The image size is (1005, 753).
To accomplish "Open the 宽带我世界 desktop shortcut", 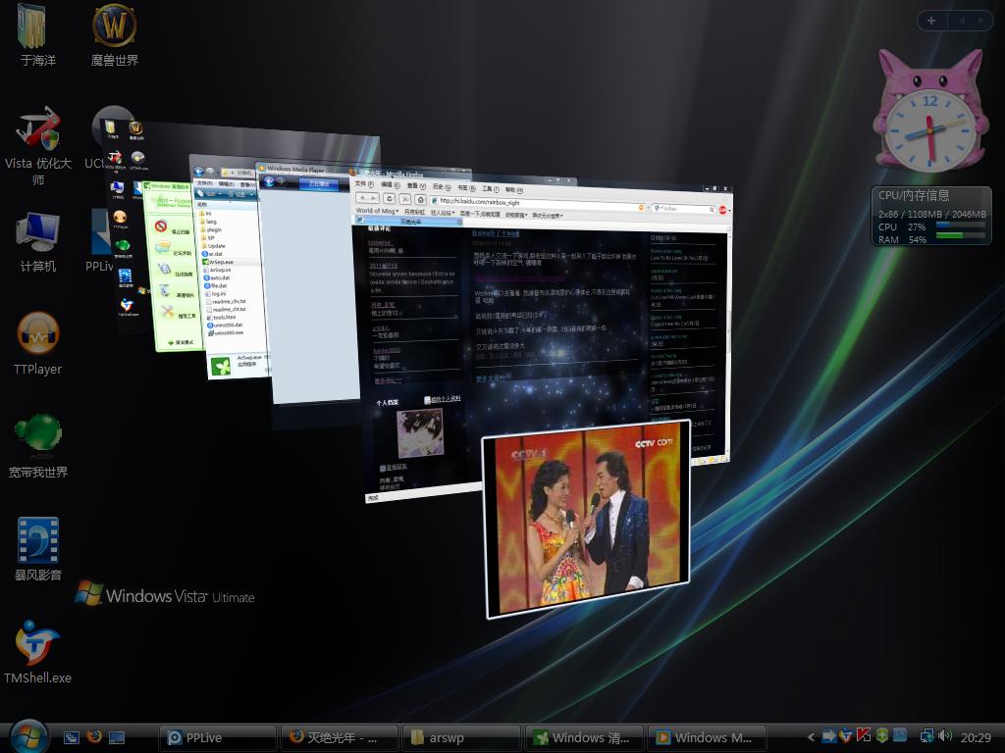I will click(38, 437).
